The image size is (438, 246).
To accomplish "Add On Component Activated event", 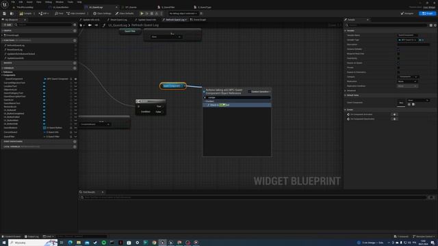I will [x=394, y=114].
